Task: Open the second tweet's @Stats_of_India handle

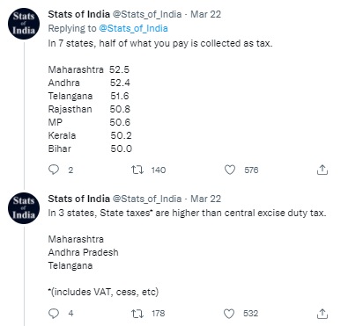Action: click(147, 199)
